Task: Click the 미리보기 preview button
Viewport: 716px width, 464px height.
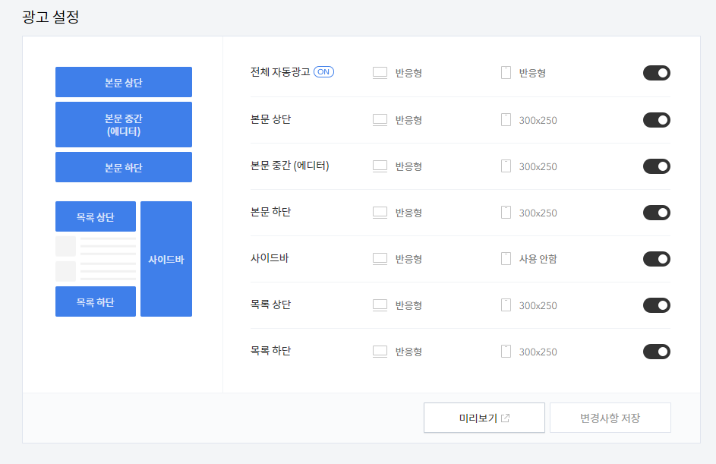Action: [x=484, y=417]
